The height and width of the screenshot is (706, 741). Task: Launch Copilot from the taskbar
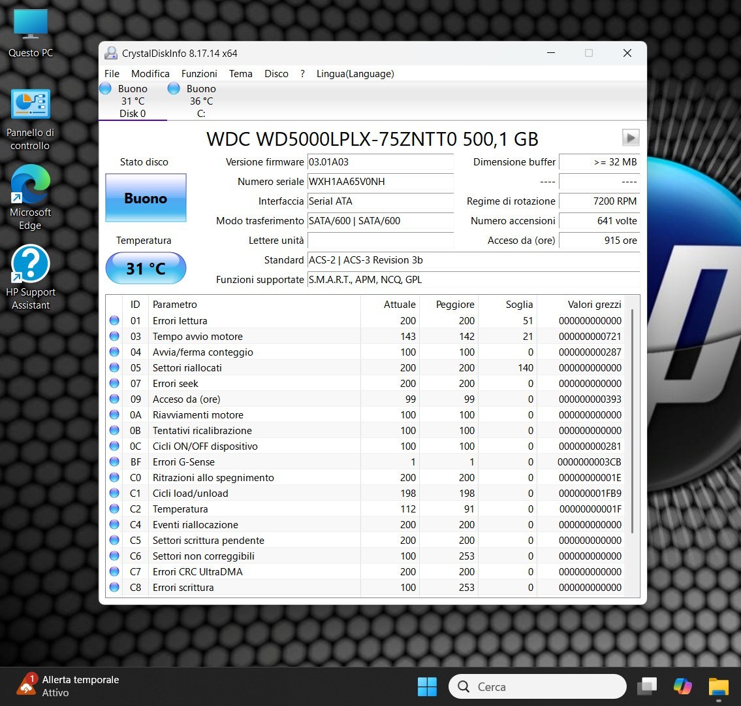click(682, 686)
